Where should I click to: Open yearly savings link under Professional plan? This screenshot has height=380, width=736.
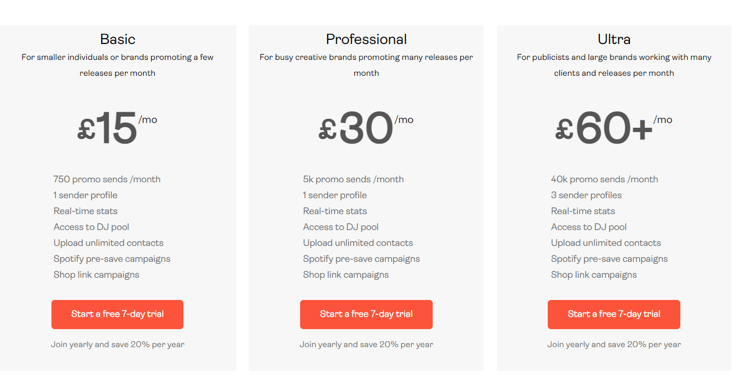(366, 344)
